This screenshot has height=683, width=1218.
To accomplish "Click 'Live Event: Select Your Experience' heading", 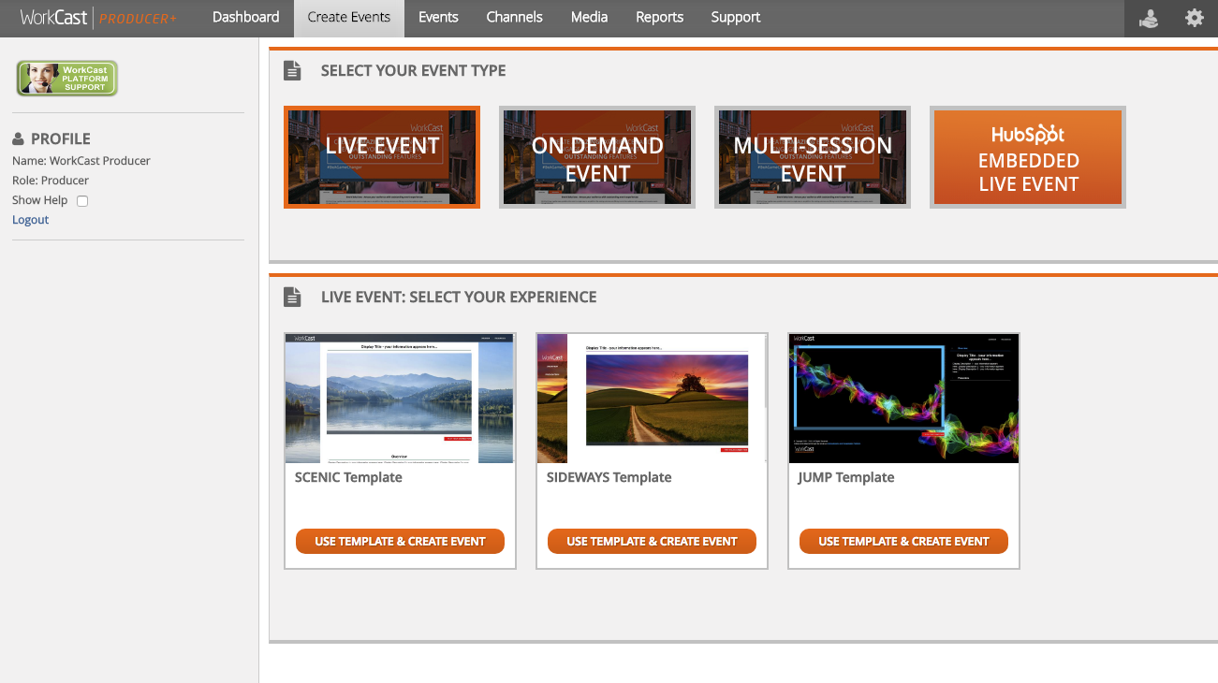I will click(x=459, y=297).
